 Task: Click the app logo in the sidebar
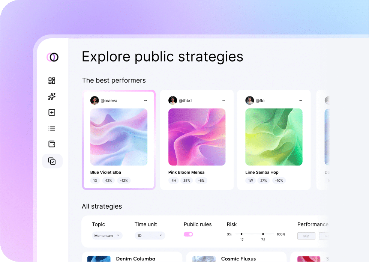(x=52, y=57)
